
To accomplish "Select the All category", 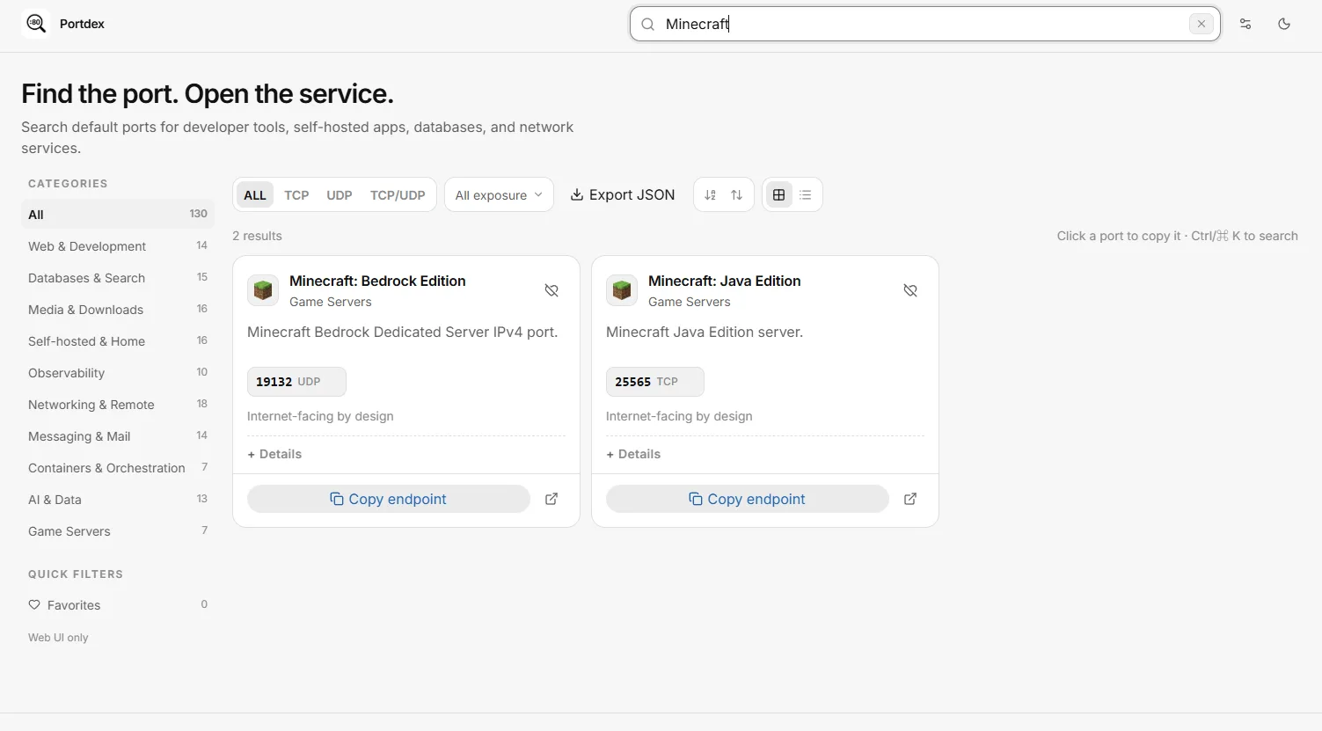I will (x=118, y=215).
